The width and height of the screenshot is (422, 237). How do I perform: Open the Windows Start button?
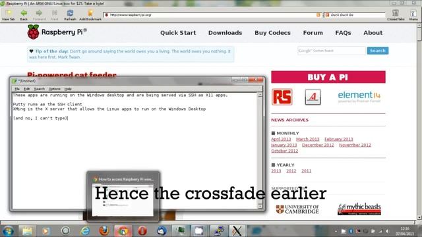click(x=8, y=231)
